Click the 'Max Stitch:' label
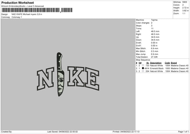190x134 pixels. pos(141,48)
